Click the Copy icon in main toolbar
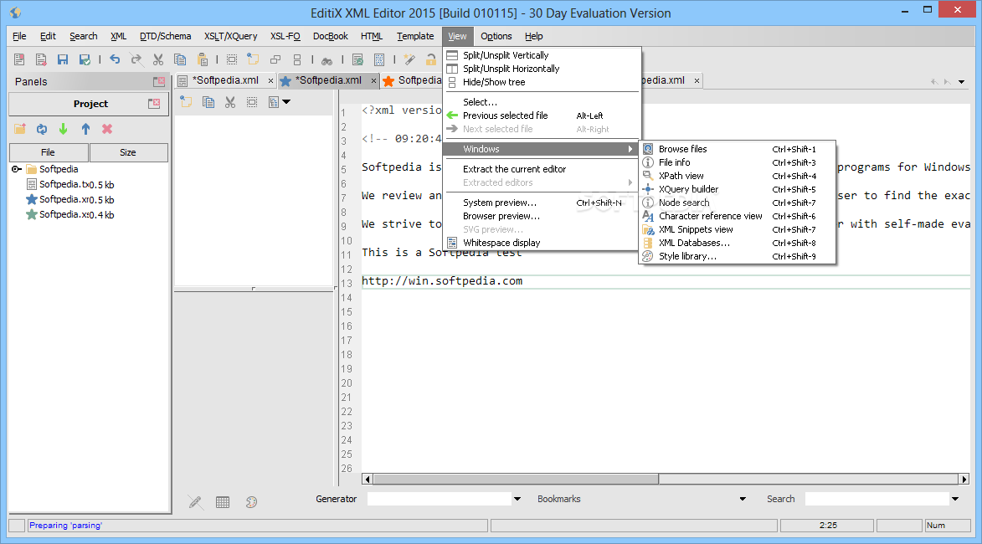982x544 pixels. click(180, 59)
